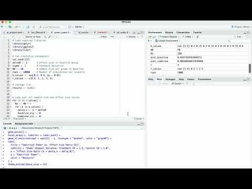Switch to the all_results tab
This screenshot has height=189, width=252.
[83, 33]
